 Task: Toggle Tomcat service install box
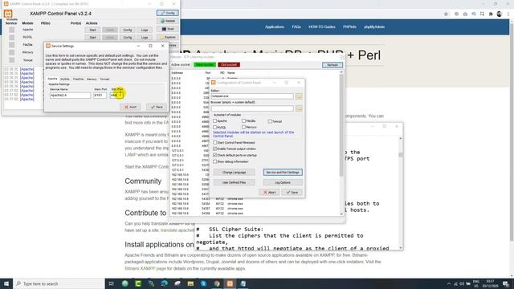click(12, 60)
